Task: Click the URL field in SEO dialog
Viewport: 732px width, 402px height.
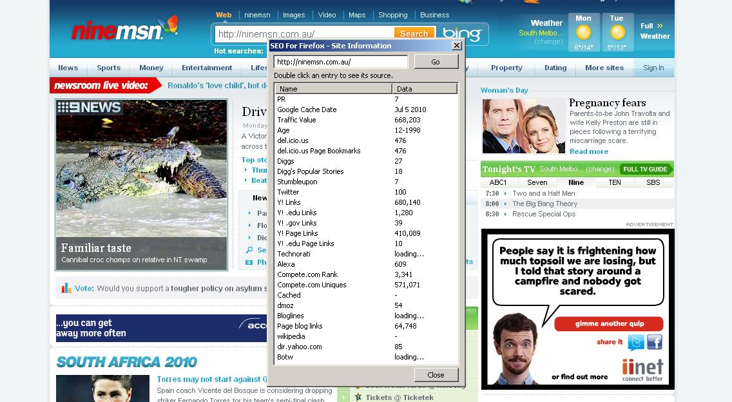Action: click(x=340, y=62)
